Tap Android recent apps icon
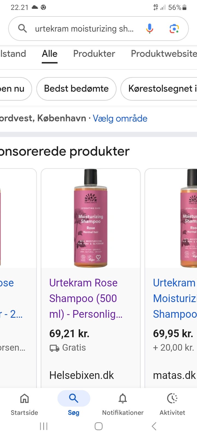The width and height of the screenshot is (197, 439). pos(44,426)
